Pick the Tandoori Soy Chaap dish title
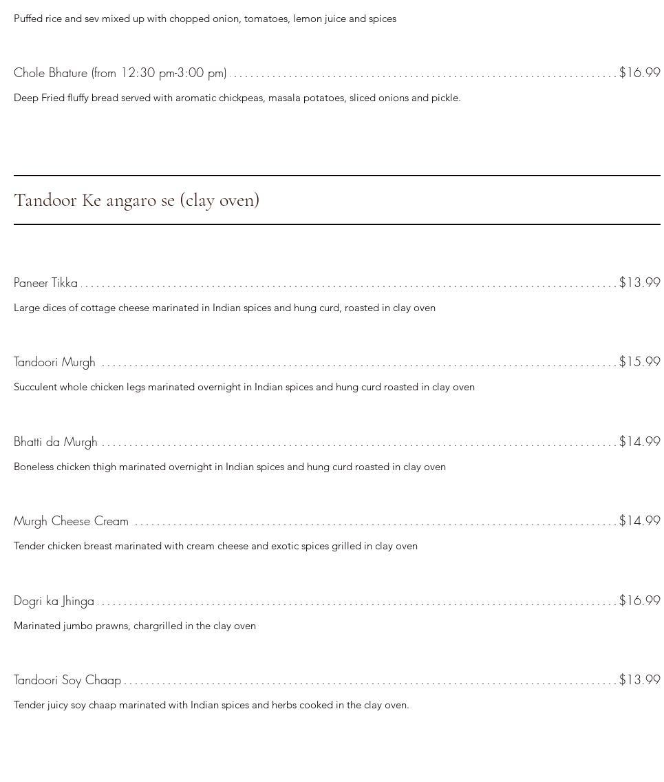The width and height of the screenshot is (664, 782). (x=67, y=680)
